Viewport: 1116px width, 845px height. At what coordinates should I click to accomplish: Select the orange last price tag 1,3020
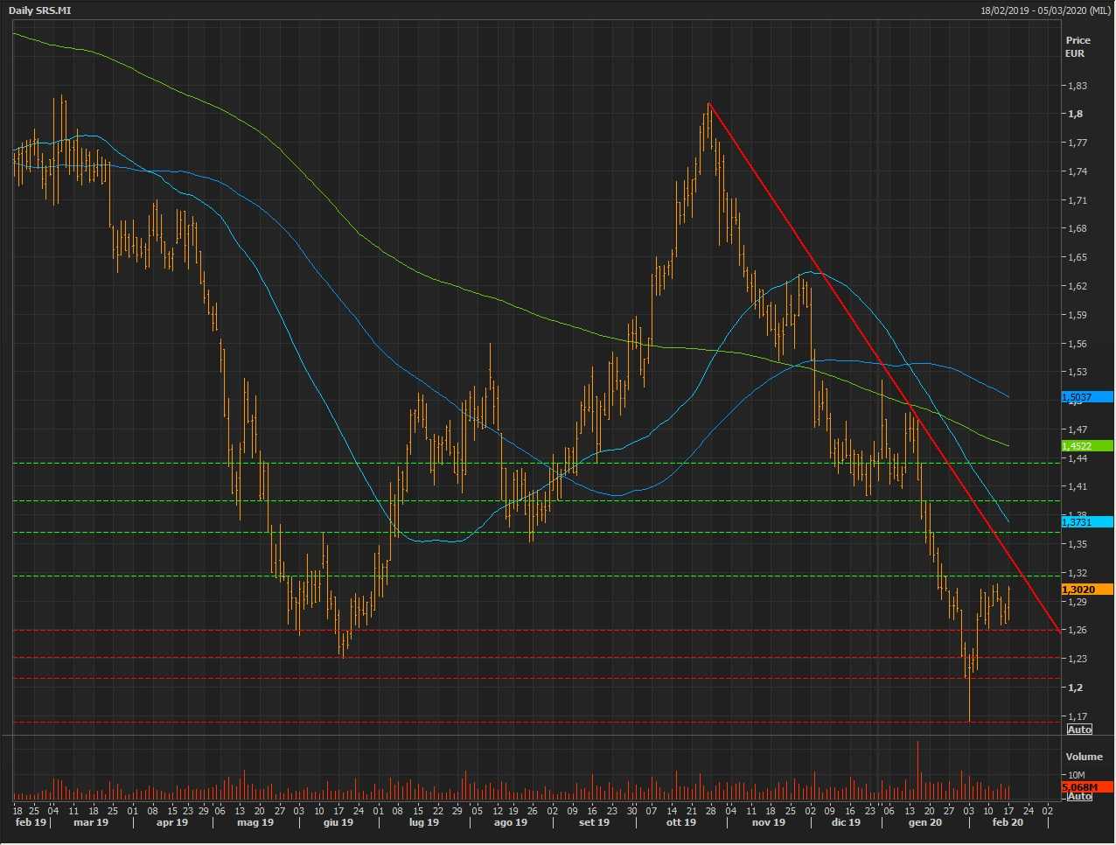1086,590
